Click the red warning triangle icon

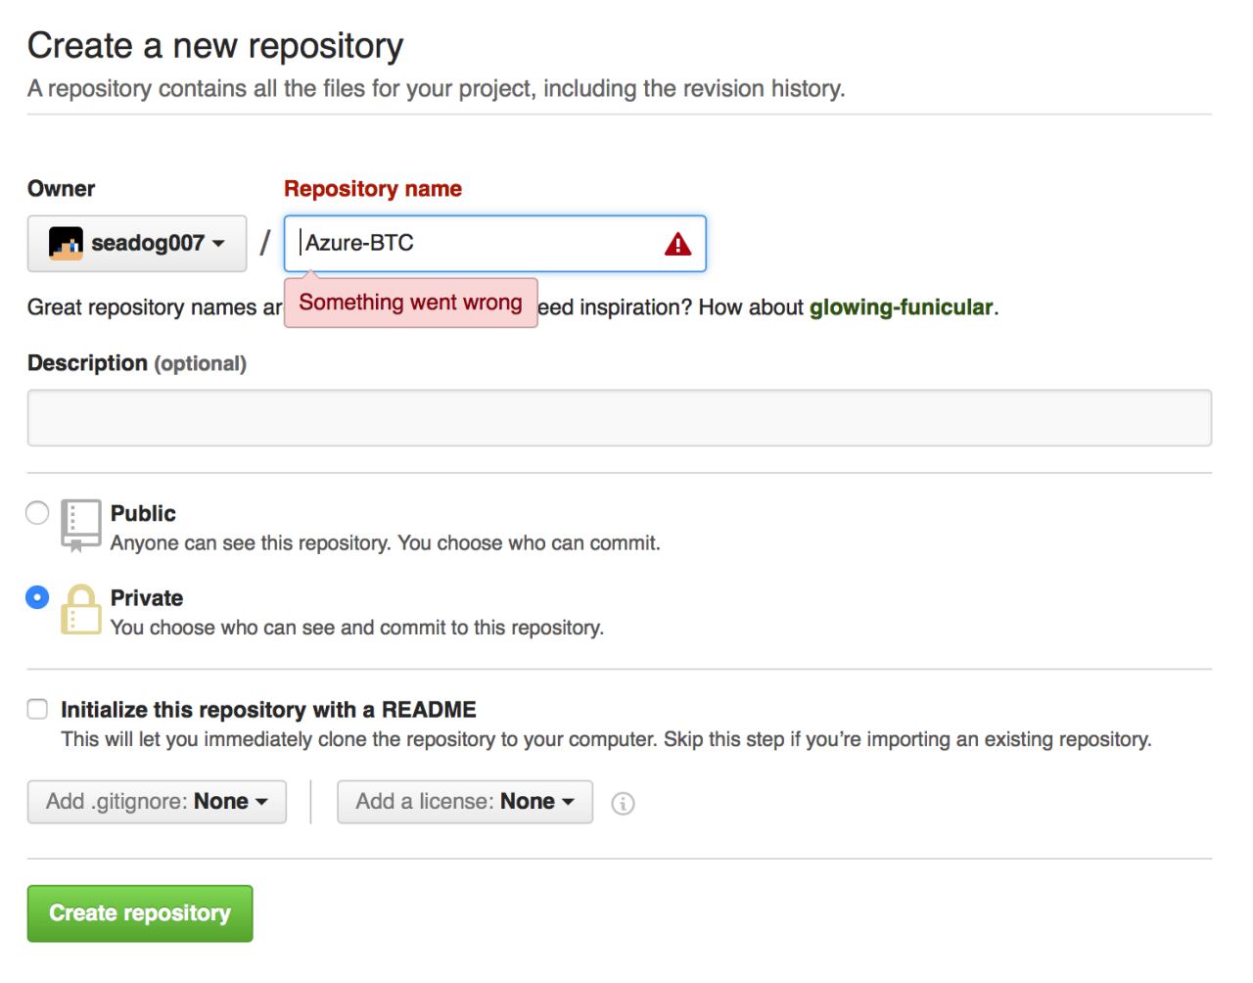pos(677,245)
